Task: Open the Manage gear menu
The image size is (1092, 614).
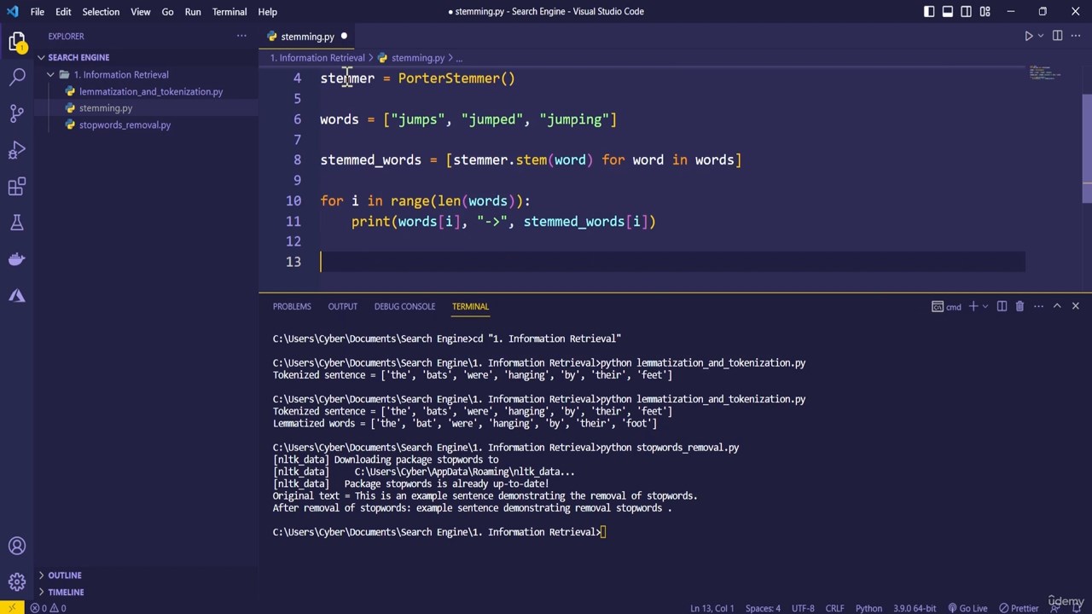Action: tap(17, 582)
